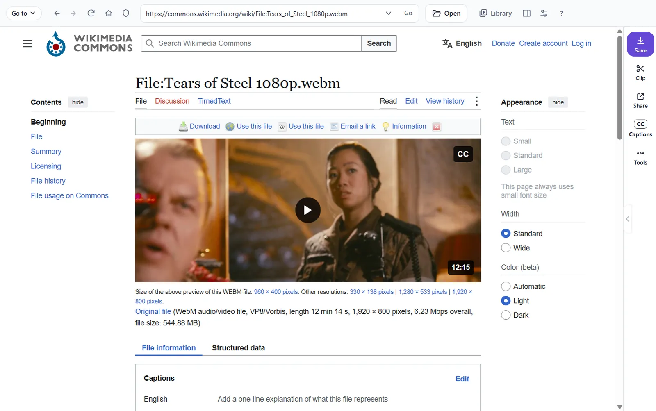
Task: Open the shield privacy icon
Action: 126,13
